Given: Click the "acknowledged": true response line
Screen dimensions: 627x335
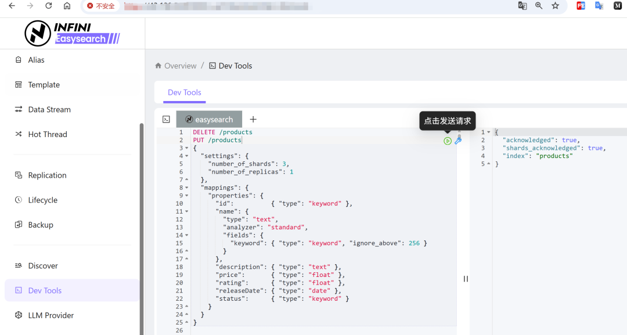Looking at the screenshot, I should tap(541, 141).
